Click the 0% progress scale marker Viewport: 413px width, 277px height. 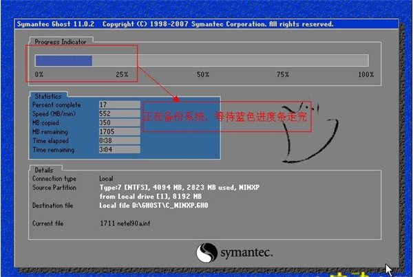tap(39, 74)
